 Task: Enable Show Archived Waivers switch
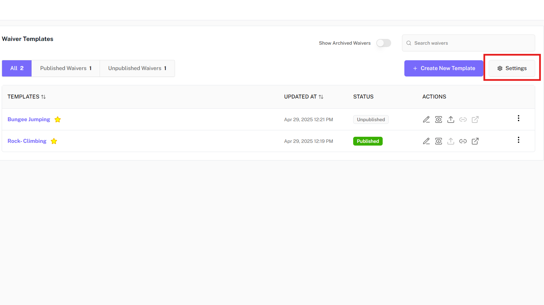tap(383, 43)
